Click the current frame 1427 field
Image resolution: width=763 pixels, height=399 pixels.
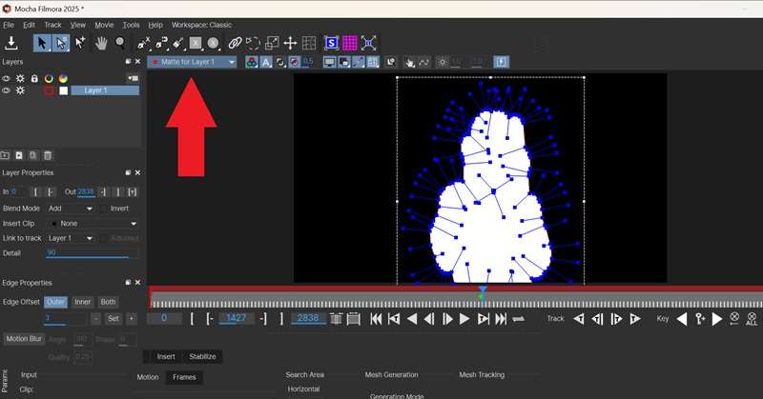click(x=236, y=318)
